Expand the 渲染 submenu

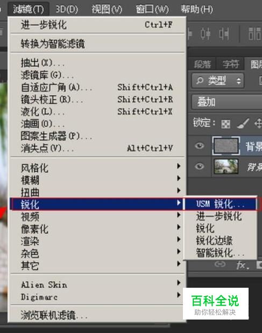(97, 241)
